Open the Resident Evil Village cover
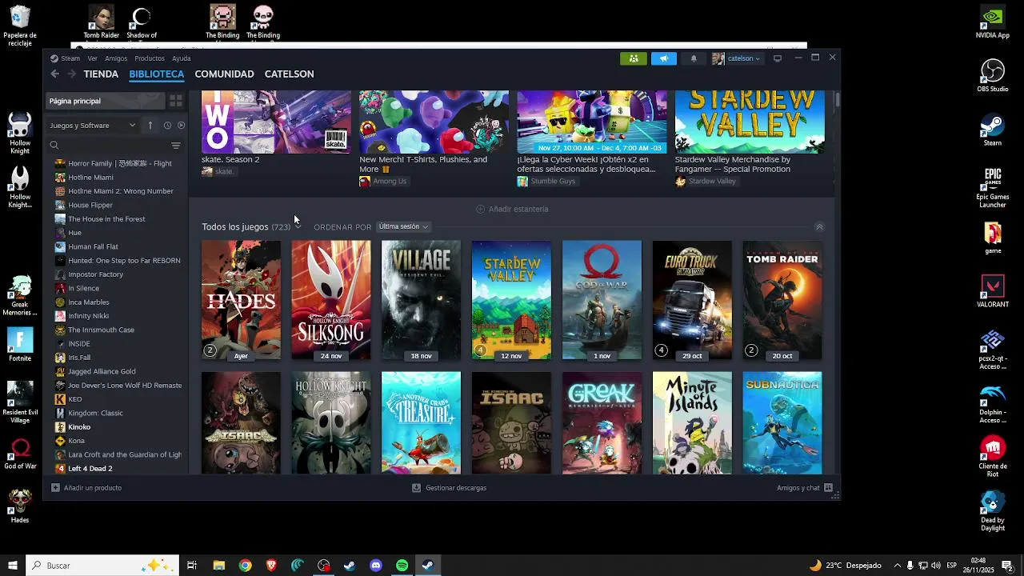Viewport: 1024px width, 576px height. (x=421, y=300)
